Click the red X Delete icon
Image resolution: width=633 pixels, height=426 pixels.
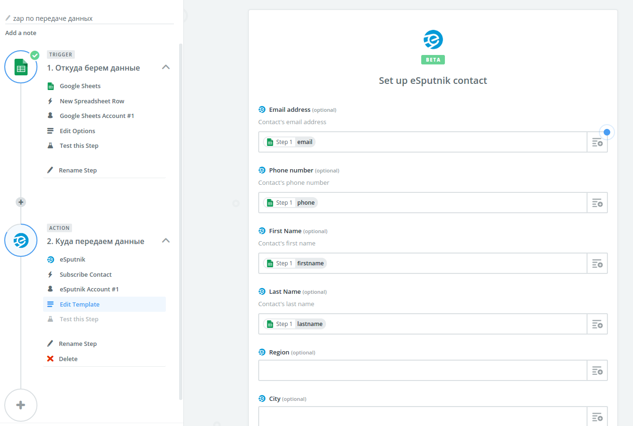click(x=50, y=359)
